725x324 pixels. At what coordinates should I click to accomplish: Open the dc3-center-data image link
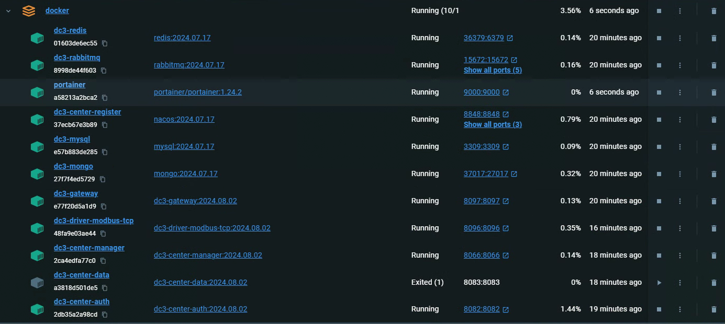[200, 282]
